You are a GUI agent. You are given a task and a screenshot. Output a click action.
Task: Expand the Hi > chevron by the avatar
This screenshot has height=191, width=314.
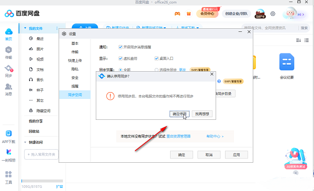click(301, 15)
